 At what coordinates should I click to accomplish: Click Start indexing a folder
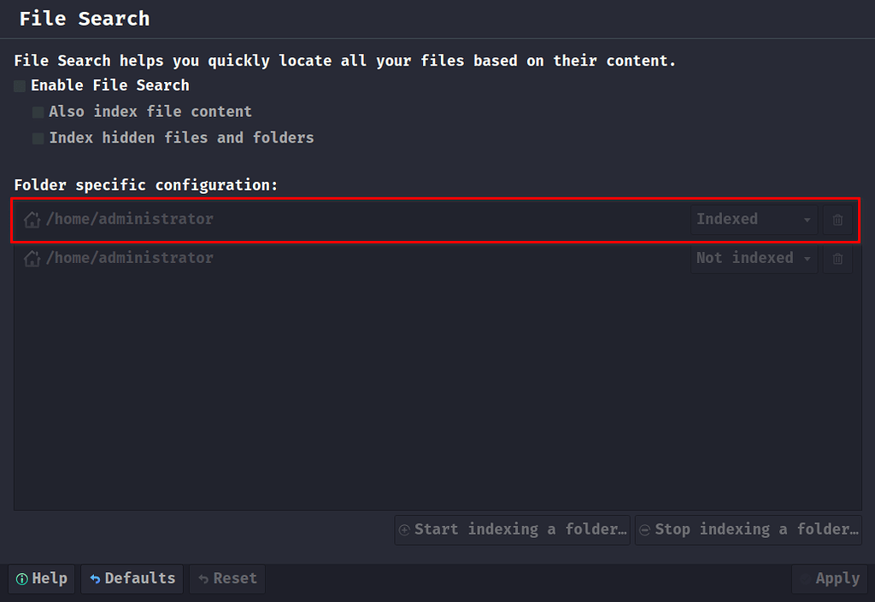coord(512,529)
